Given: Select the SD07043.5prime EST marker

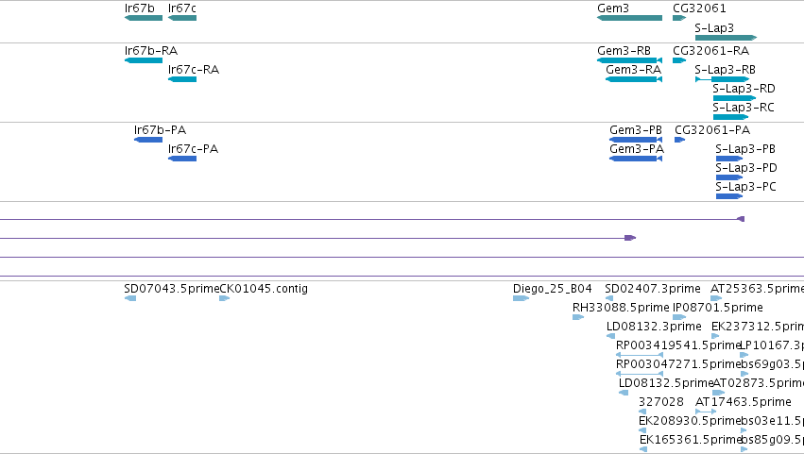Looking at the screenshot, I should pos(130,298).
